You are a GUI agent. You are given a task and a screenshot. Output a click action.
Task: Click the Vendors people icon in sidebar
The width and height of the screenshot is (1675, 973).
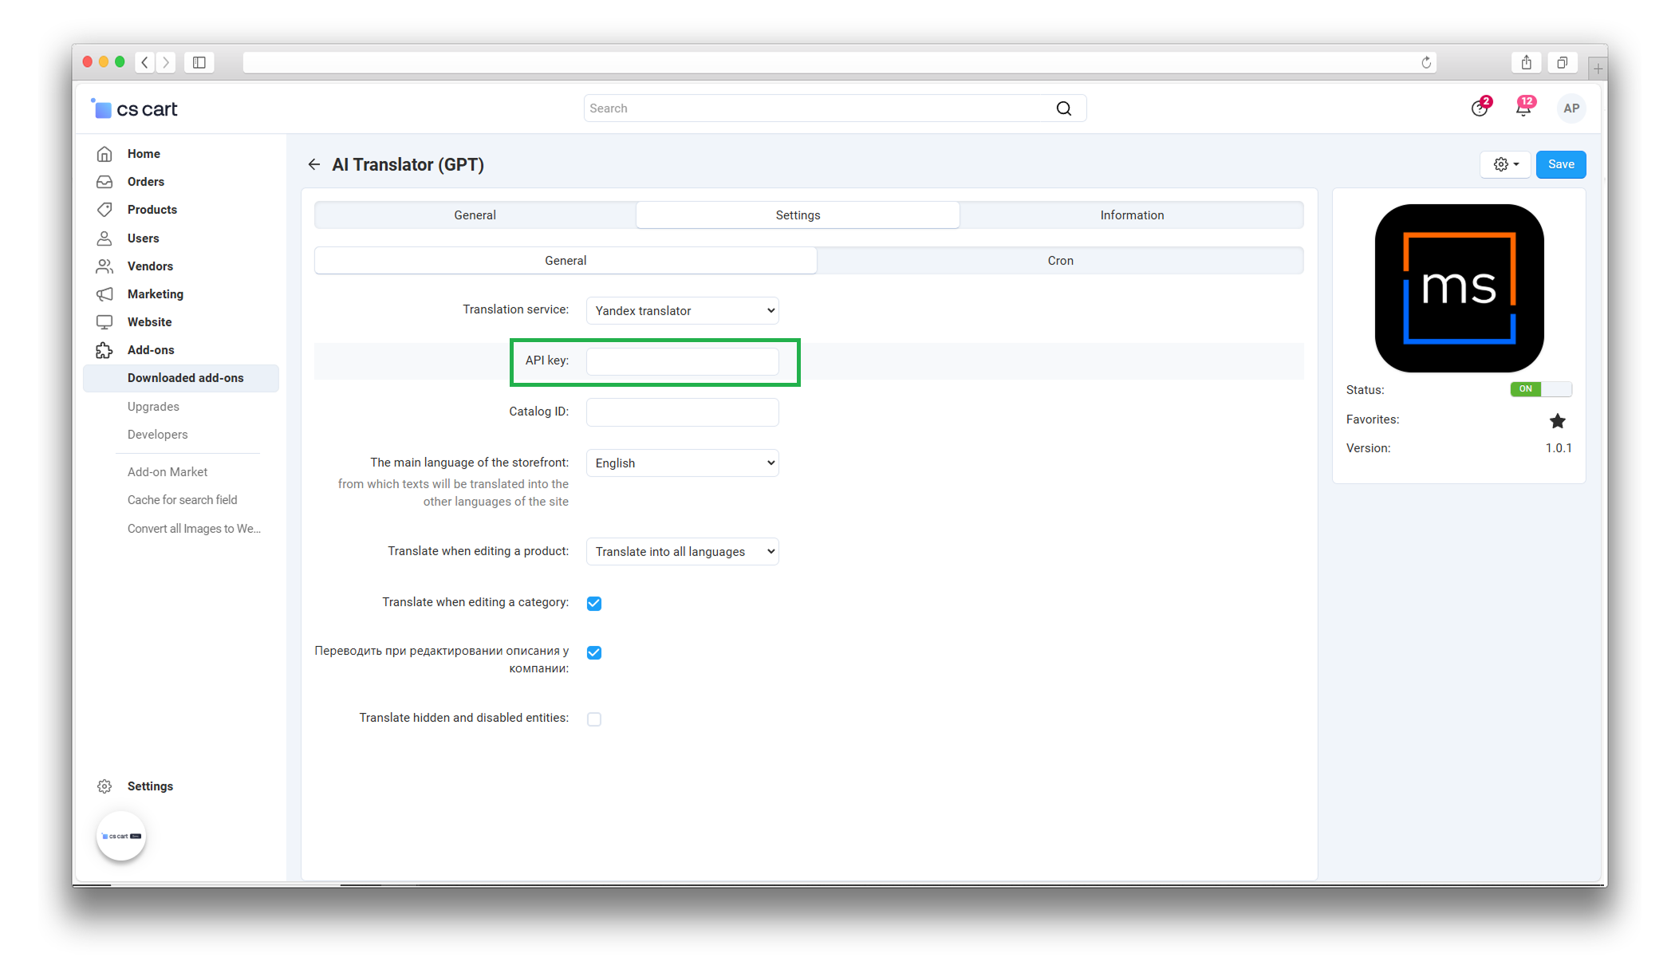104,266
